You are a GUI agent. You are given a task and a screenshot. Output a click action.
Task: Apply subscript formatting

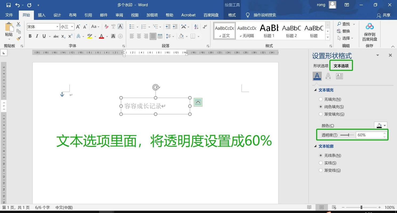(x=63, y=36)
